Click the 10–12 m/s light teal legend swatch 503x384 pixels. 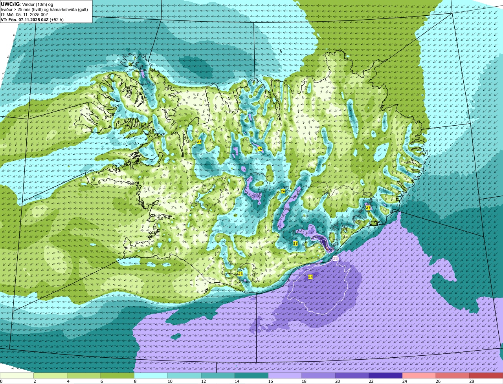(184, 376)
